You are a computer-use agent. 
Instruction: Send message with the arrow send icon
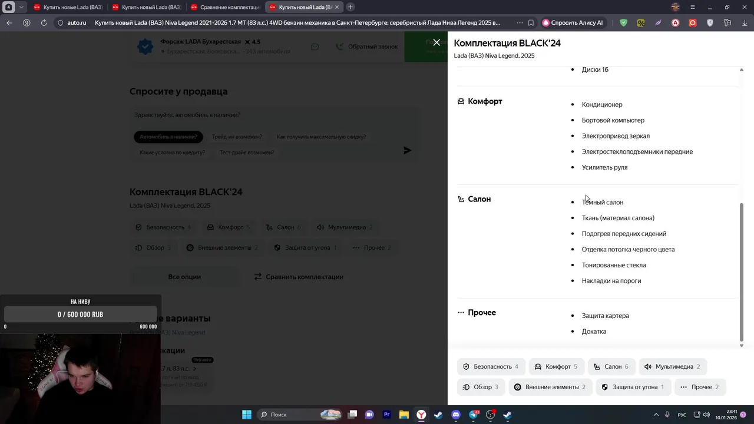[x=407, y=150]
